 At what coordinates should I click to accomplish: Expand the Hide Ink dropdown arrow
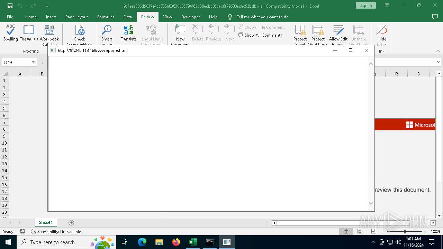coord(385,45)
